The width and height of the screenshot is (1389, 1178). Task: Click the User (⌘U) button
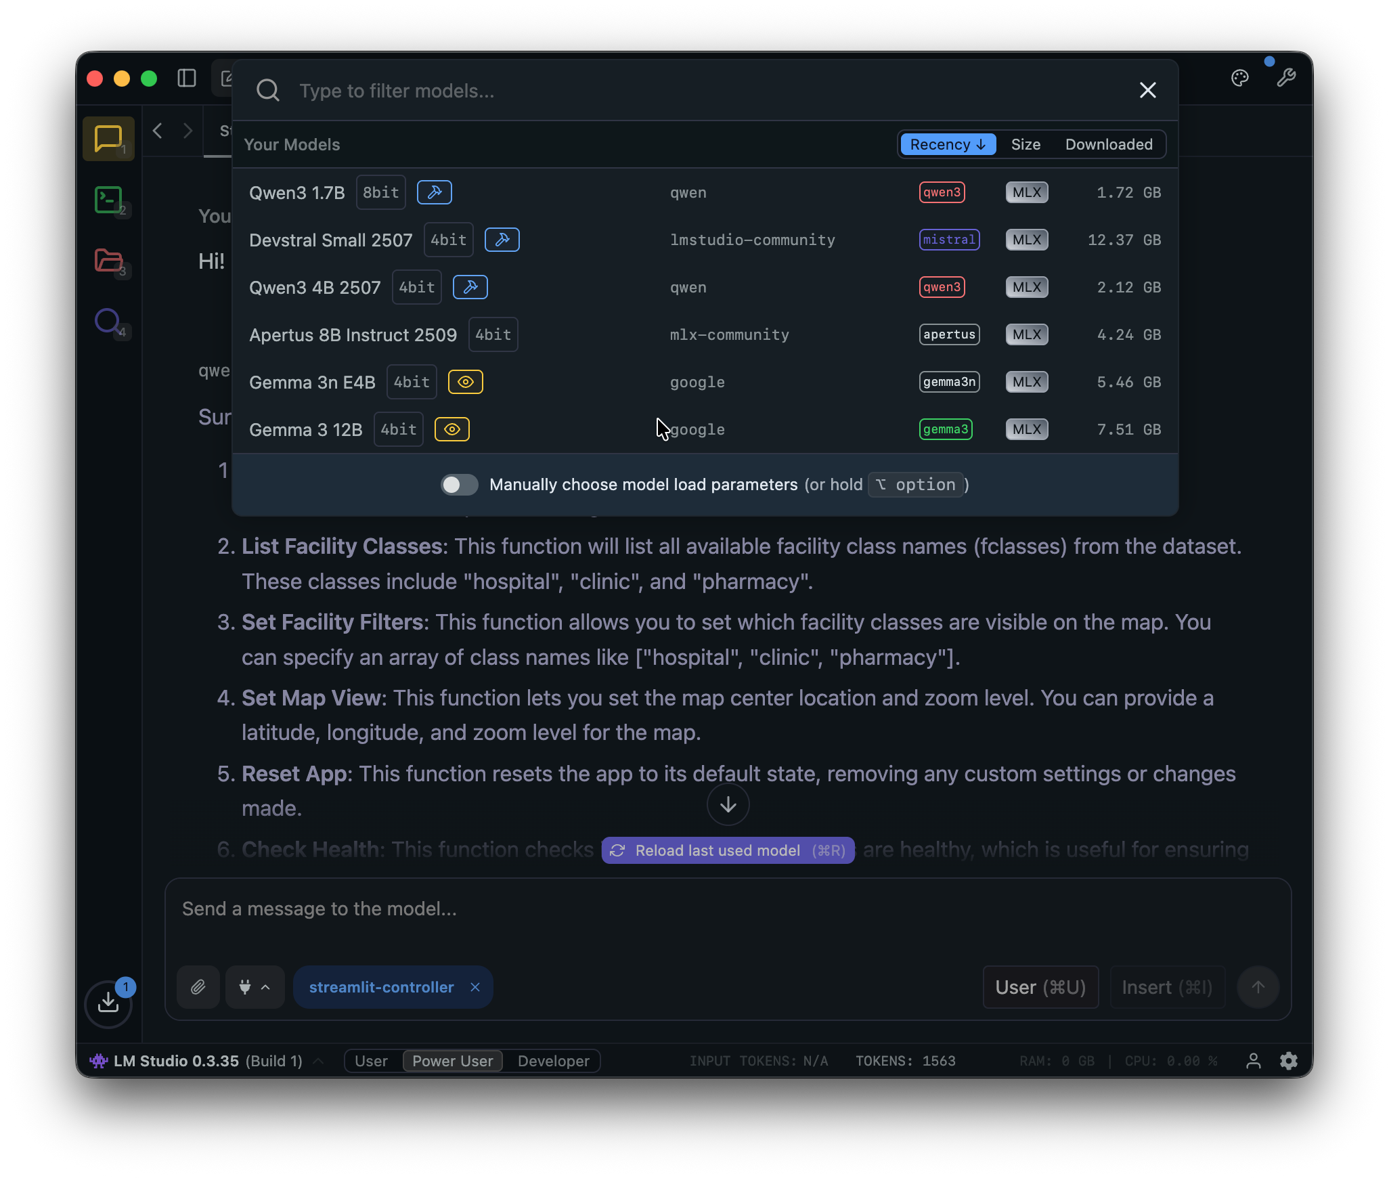pos(1040,987)
